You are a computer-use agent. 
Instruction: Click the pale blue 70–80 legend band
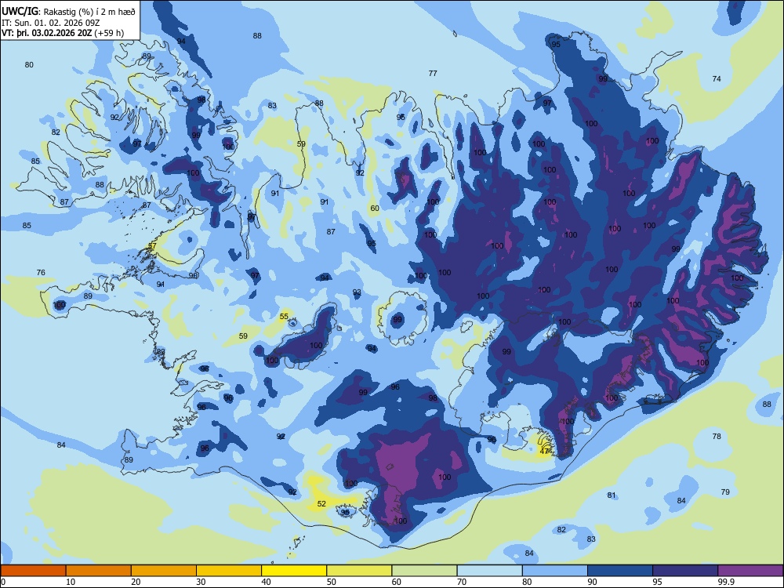489,571
